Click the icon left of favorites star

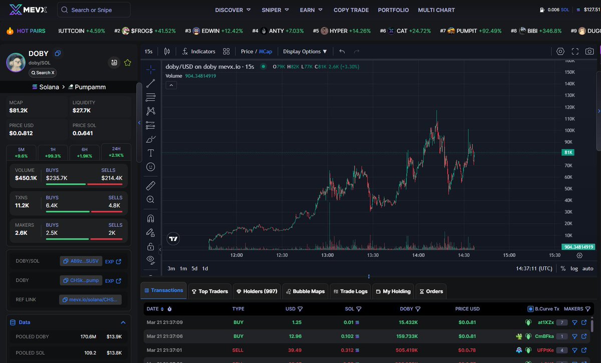[115, 63]
